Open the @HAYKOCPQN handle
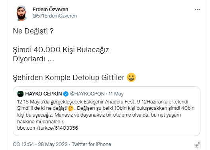Screen dimensions: 210x150 pyautogui.click(x=87, y=94)
